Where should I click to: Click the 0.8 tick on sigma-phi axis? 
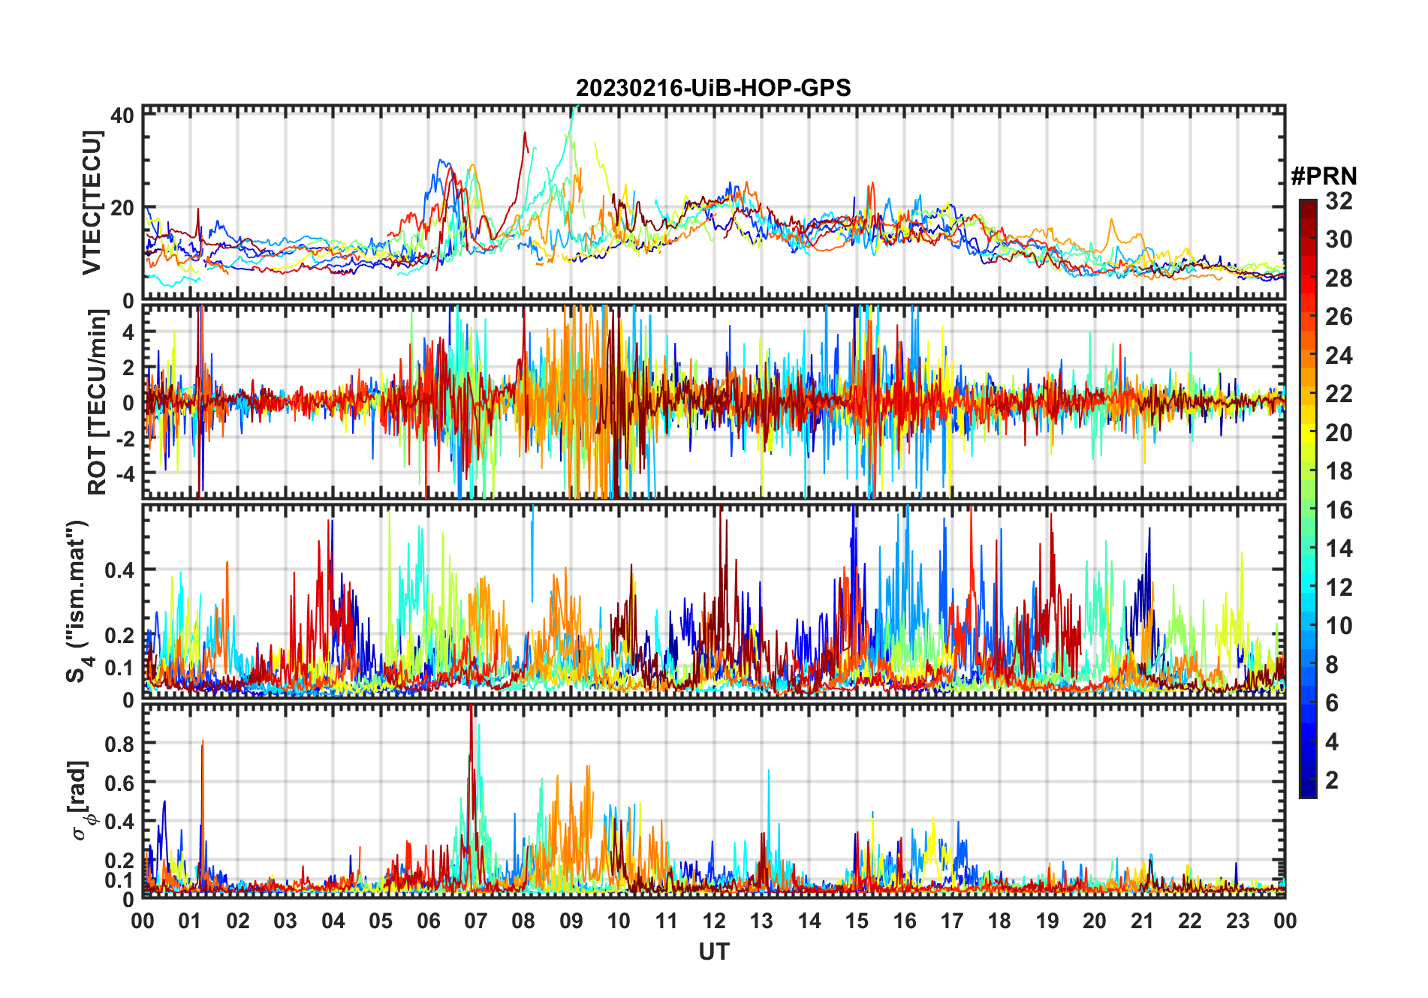point(119,744)
